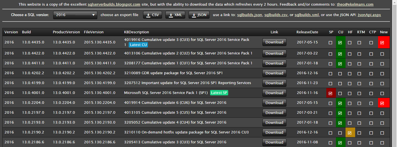The image size is (397, 147).
Task: Click the CTP column header
Action: pos(373,32)
